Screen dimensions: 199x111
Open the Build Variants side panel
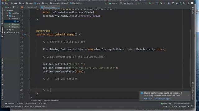coord(2,64)
